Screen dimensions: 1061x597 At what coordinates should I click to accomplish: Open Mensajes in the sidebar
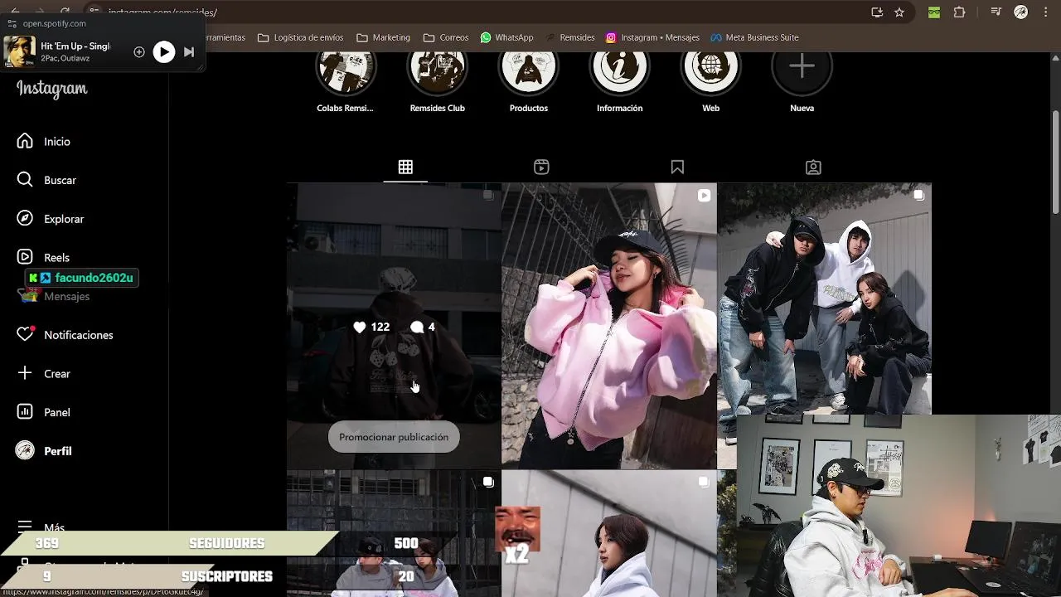(54, 296)
